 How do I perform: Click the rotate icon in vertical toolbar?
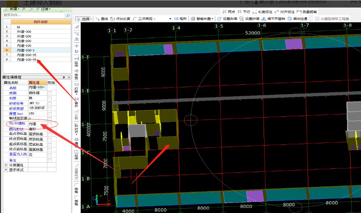point(77,51)
